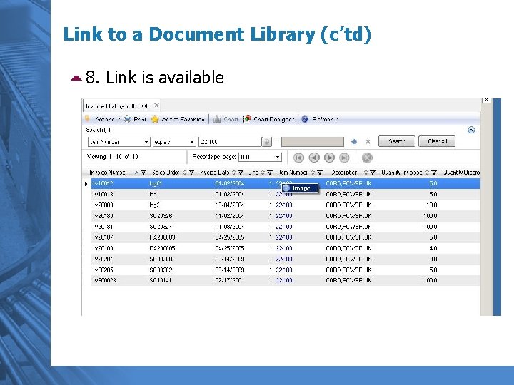Open the filter on the Invoice Number column
514x385 pixels.
(x=143, y=173)
